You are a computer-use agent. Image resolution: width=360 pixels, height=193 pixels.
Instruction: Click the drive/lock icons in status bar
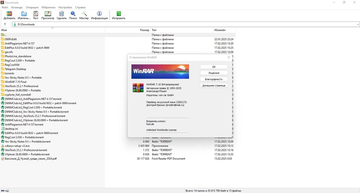pyautogui.click(x=5, y=191)
